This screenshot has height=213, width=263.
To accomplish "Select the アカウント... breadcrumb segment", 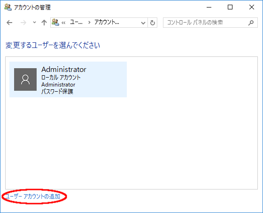I will [107, 22].
